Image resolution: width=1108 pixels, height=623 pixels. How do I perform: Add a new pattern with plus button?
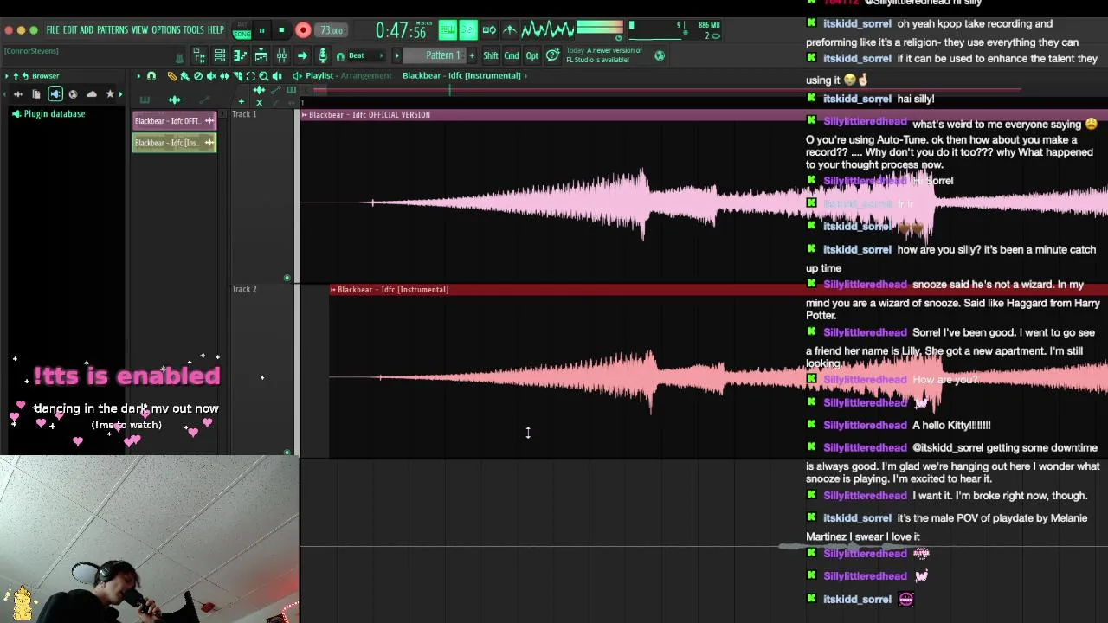472,55
